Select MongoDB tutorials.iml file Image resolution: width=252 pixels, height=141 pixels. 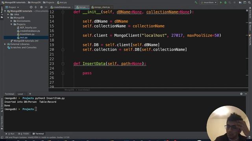click(x=24, y=41)
